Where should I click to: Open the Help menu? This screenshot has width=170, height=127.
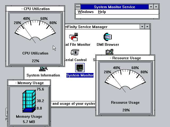tap(102, 12)
